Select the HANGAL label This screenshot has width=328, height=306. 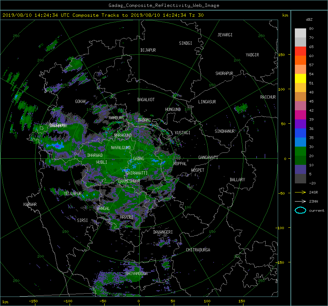[x=103, y=208]
